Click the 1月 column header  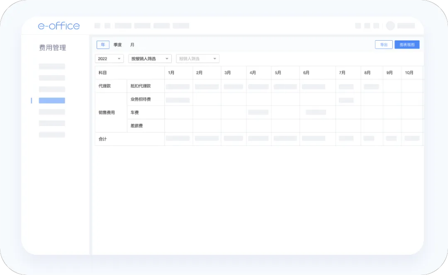point(171,73)
